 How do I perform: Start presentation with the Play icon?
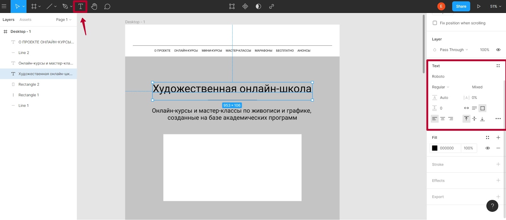point(479,6)
